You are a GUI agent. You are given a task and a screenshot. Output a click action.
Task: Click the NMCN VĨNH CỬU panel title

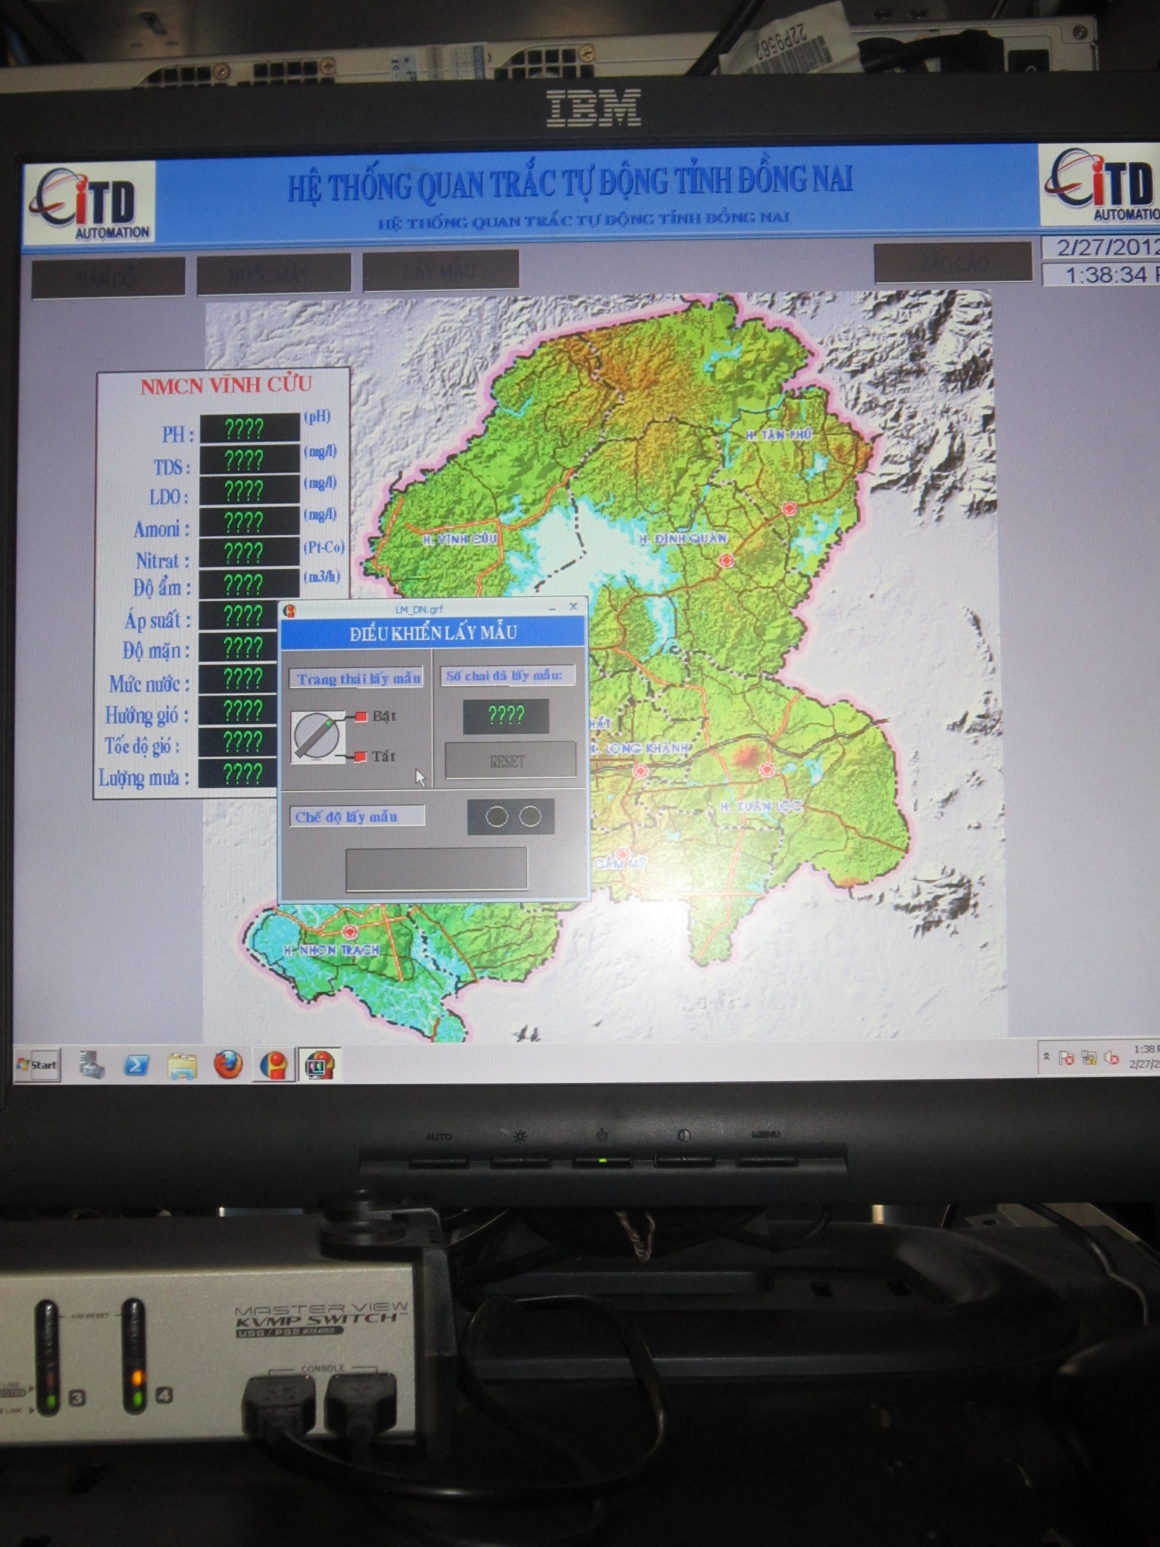tap(226, 385)
